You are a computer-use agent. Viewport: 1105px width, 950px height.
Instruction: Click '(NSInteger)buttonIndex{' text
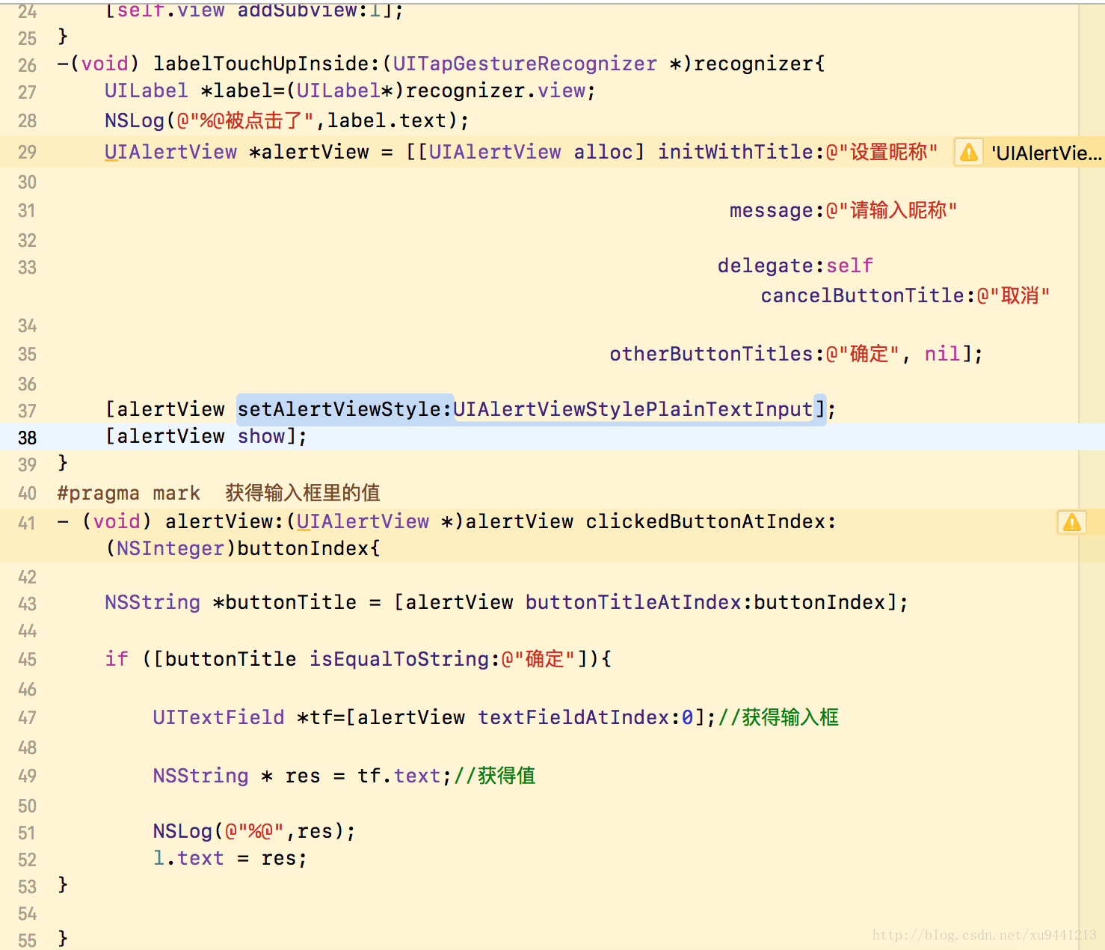243,548
